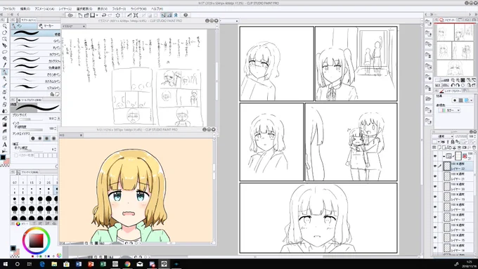The width and height of the screenshot is (478, 269).
Task: Select the Eyedropper tool
Action: [x=4, y=65]
